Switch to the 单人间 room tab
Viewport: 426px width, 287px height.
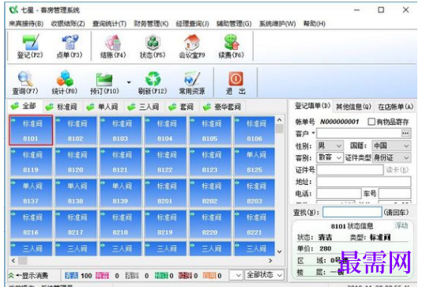pos(103,107)
